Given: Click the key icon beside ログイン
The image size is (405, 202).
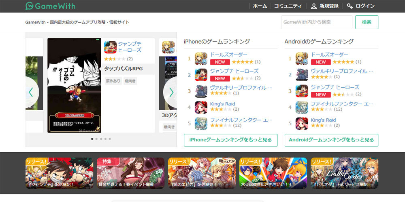Looking at the screenshot, I should pyautogui.click(x=350, y=6).
